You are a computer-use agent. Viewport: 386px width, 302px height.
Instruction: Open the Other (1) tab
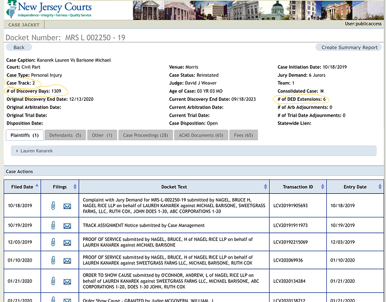tap(102, 135)
